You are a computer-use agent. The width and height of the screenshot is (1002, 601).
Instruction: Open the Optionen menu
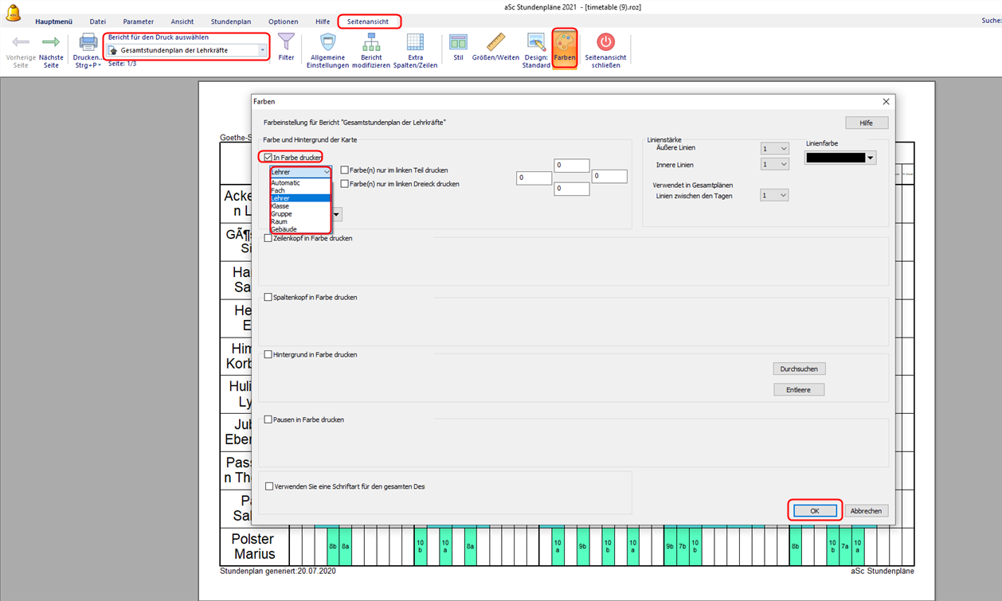click(284, 21)
